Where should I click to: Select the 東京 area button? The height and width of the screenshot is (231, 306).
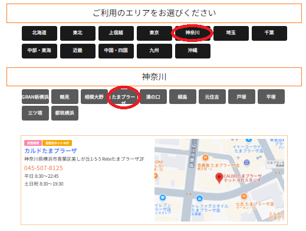[x=154, y=33]
